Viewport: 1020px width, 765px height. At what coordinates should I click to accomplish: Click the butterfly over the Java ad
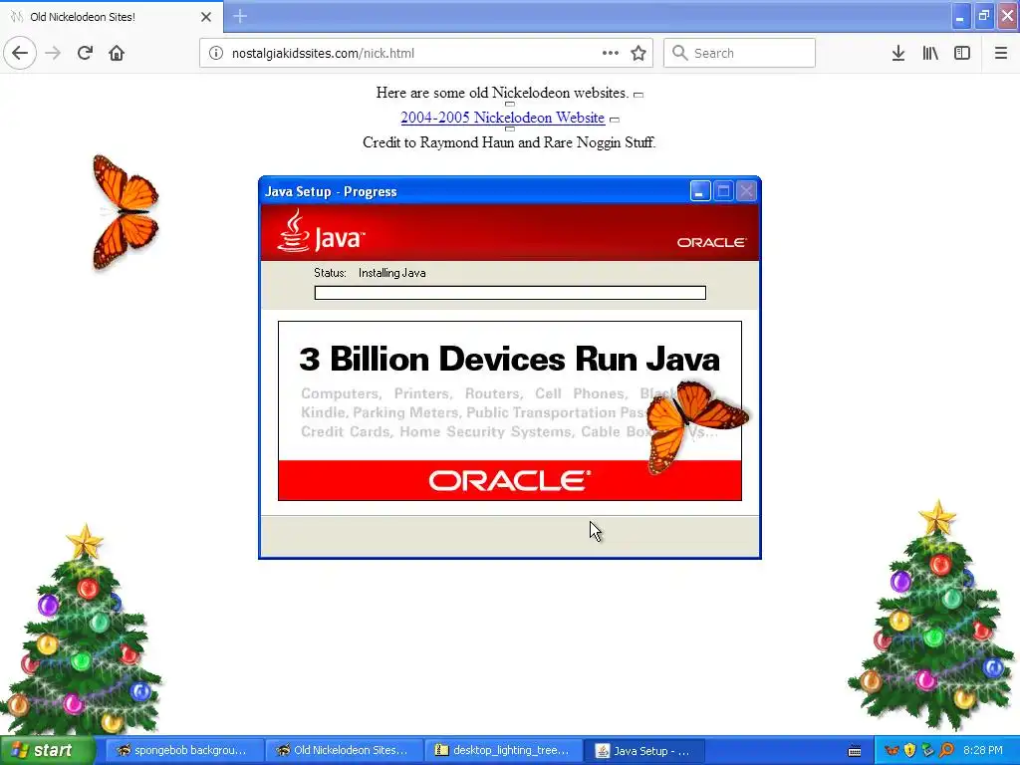pyautogui.click(x=696, y=426)
